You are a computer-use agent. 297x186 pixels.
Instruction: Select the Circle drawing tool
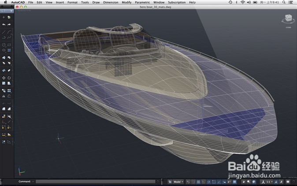point(4,45)
